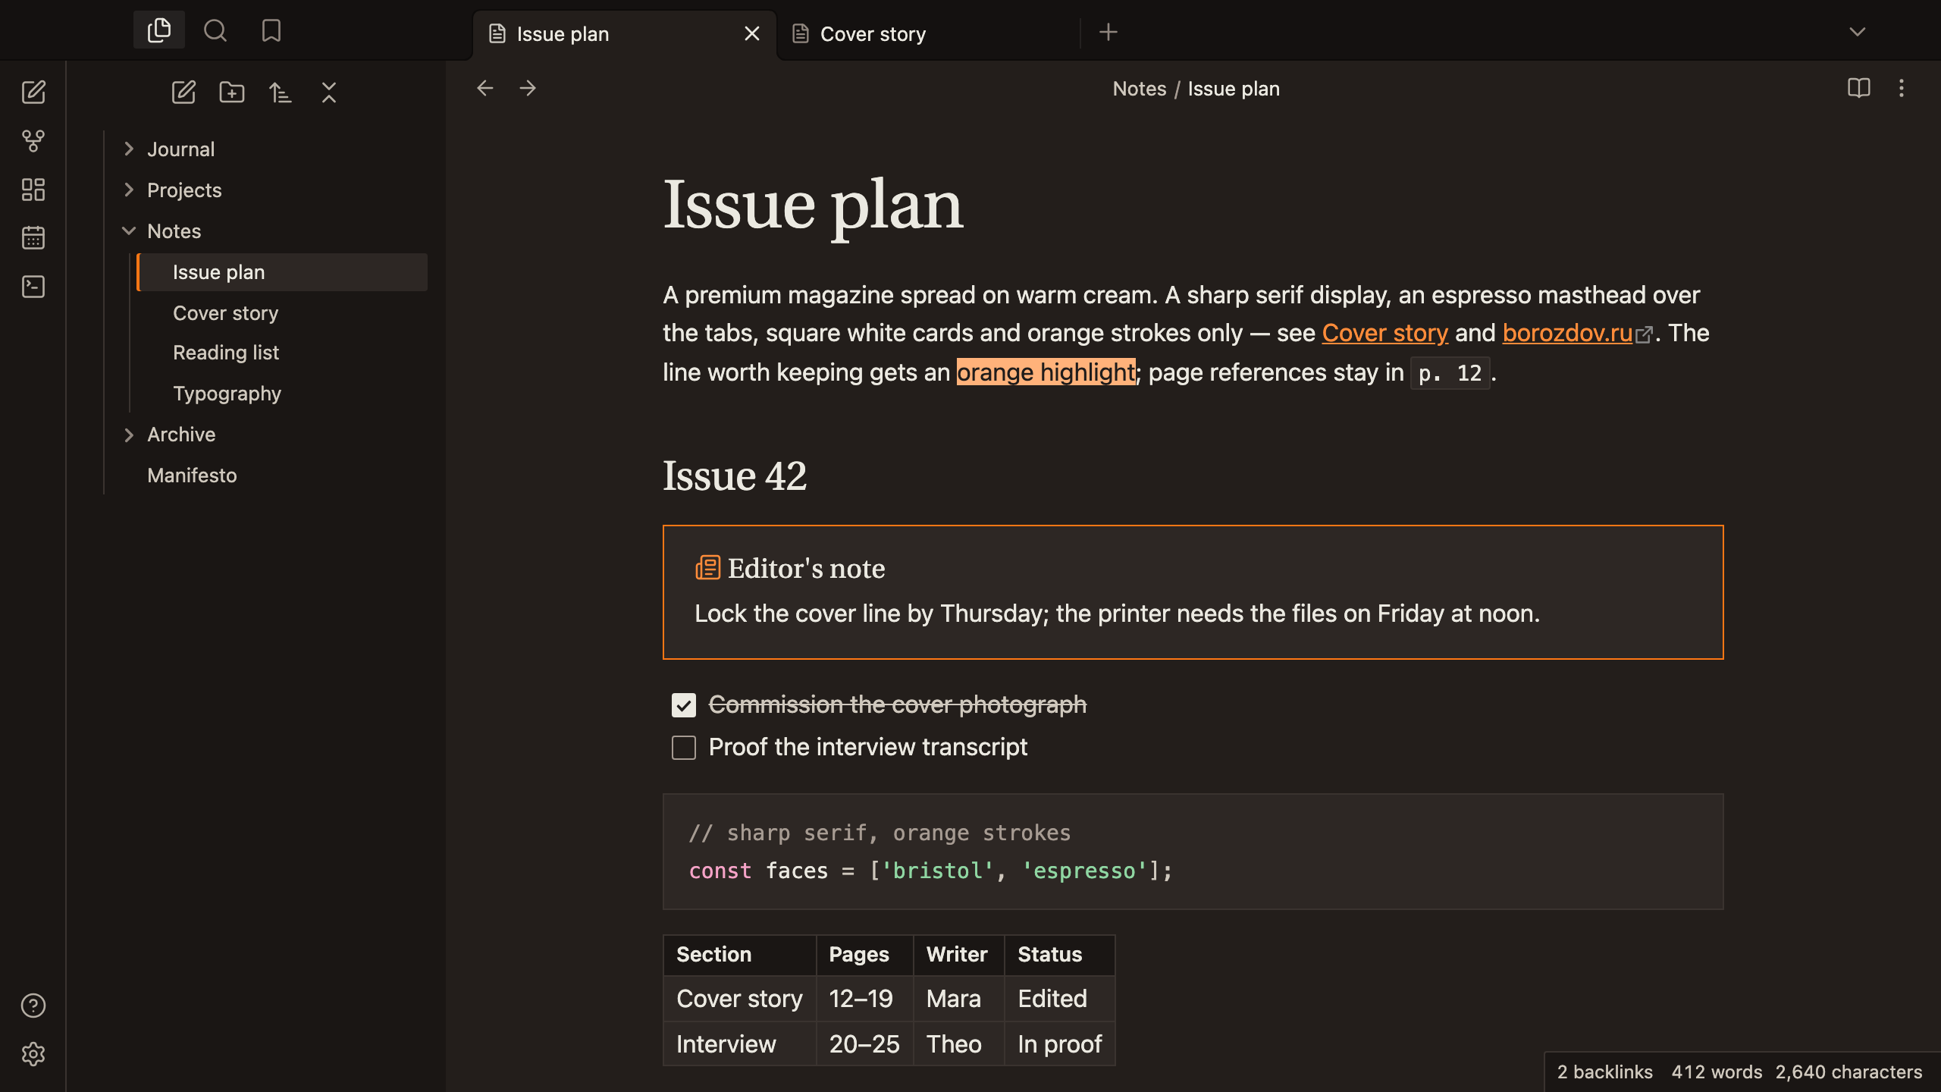This screenshot has width=1941, height=1092.
Task: Open tab list dropdown chevron
Action: coord(1858,32)
